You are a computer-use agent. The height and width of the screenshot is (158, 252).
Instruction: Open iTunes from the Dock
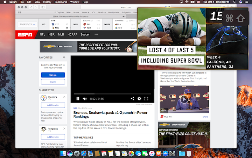(x=152, y=153)
